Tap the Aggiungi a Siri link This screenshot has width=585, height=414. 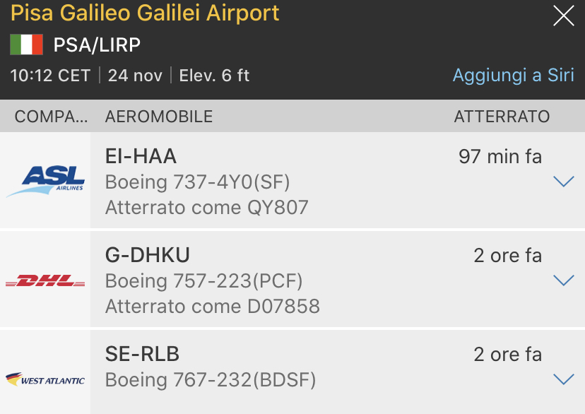coord(513,75)
